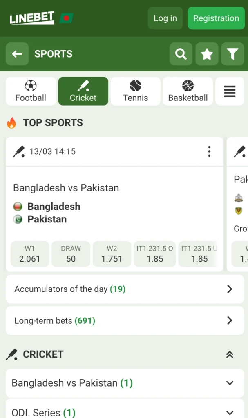The width and height of the screenshot is (248, 418).
Task: Click the Registration button
Action: point(216,18)
